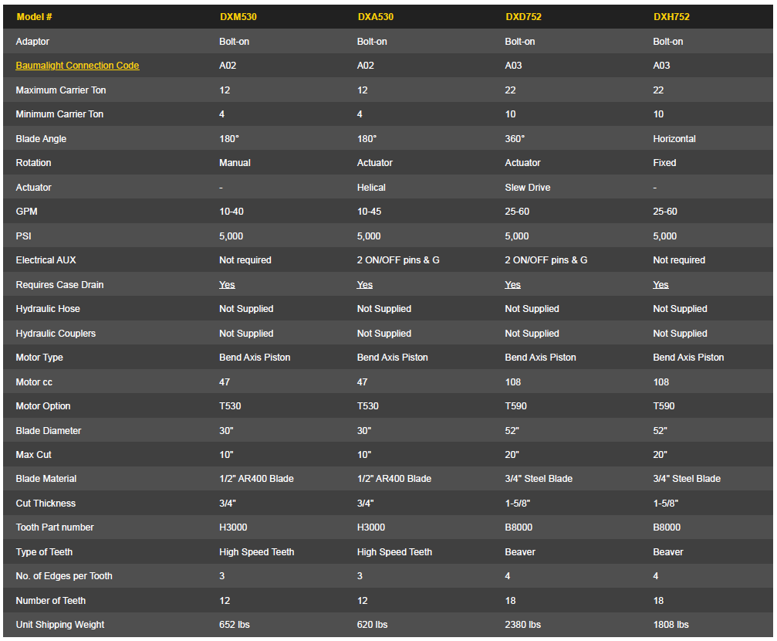Click the 10-45 GPM value
Viewport: 777px width, 641px height.
coord(370,212)
